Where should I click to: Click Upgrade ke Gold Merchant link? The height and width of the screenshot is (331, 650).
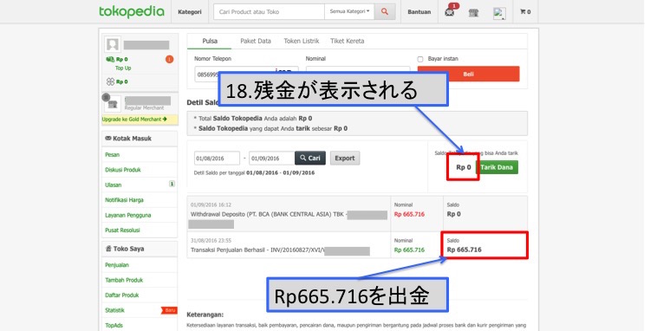pos(134,120)
